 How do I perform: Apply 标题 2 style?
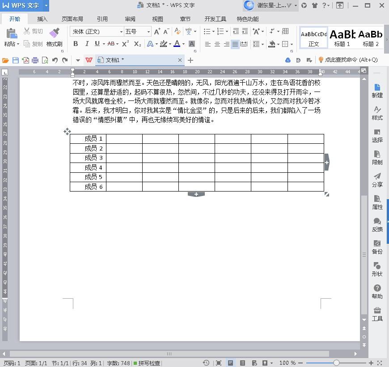370,38
